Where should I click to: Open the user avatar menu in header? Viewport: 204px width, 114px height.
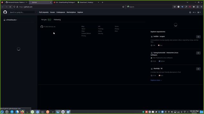click(x=199, y=12)
